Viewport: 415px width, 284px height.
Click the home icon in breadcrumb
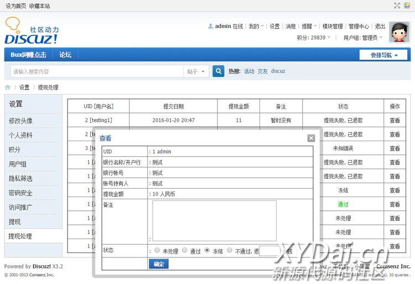click(8, 87)
